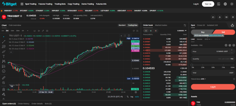Viewport: 236px width, 106px height.
Task: Click the Price input field
Action: (213, 51)
